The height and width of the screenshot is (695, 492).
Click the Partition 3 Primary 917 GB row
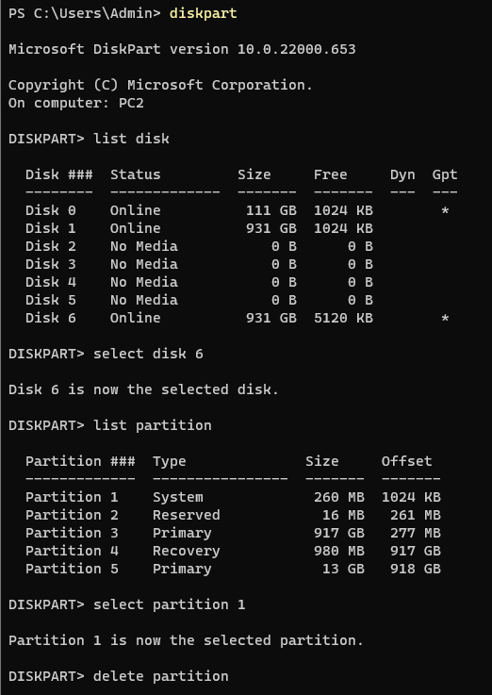click(x=233, y=533)
